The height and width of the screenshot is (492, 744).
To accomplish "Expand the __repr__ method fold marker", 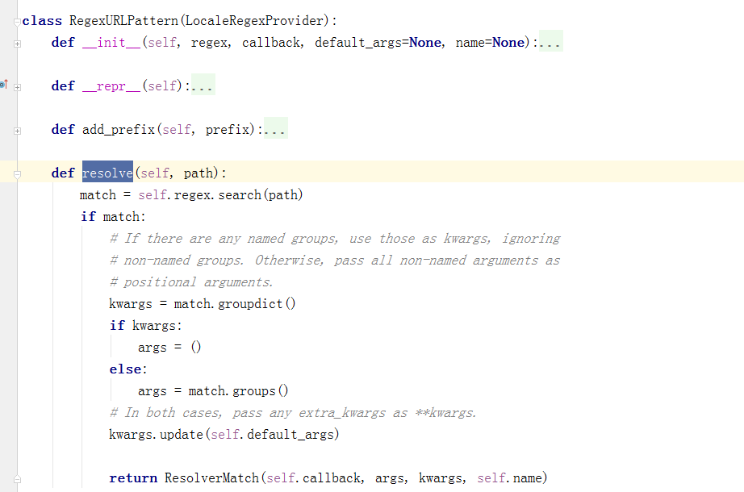I will coord(17,87).
